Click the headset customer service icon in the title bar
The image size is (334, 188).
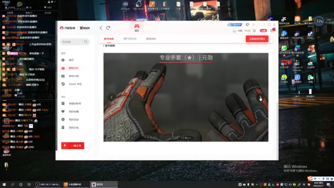click(247, 25)
